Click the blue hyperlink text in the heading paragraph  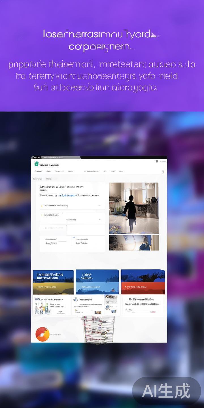tap(68, 195)
